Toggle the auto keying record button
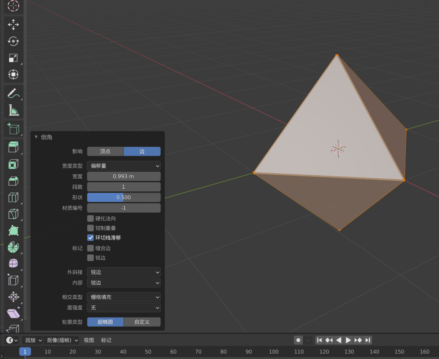This screenshot has height=359, width=439. 298,340
